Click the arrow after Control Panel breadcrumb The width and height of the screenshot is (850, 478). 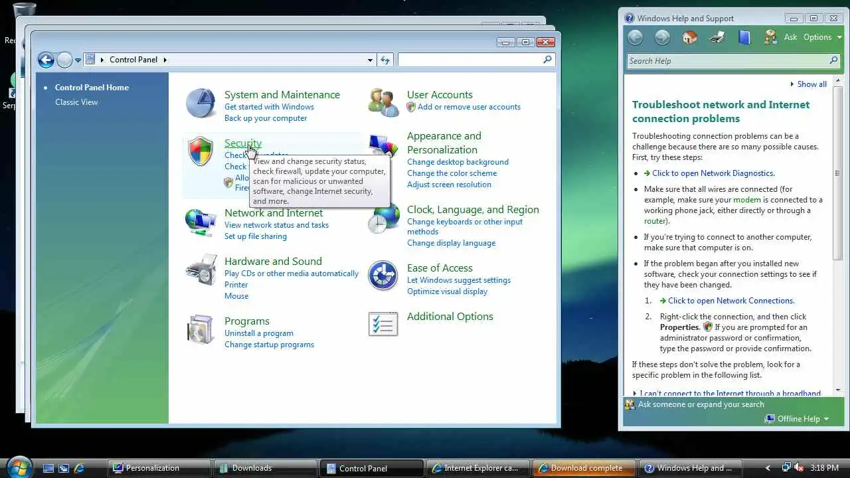(165, 60)
